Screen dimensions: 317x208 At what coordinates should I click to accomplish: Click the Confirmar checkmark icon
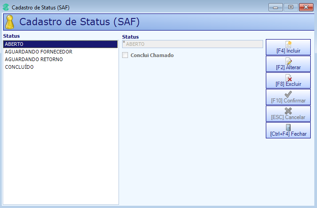tap(288, 94)
